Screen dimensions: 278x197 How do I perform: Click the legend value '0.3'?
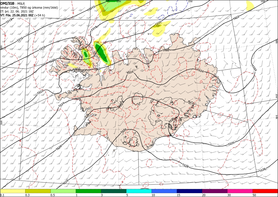(x=27, y=195)
